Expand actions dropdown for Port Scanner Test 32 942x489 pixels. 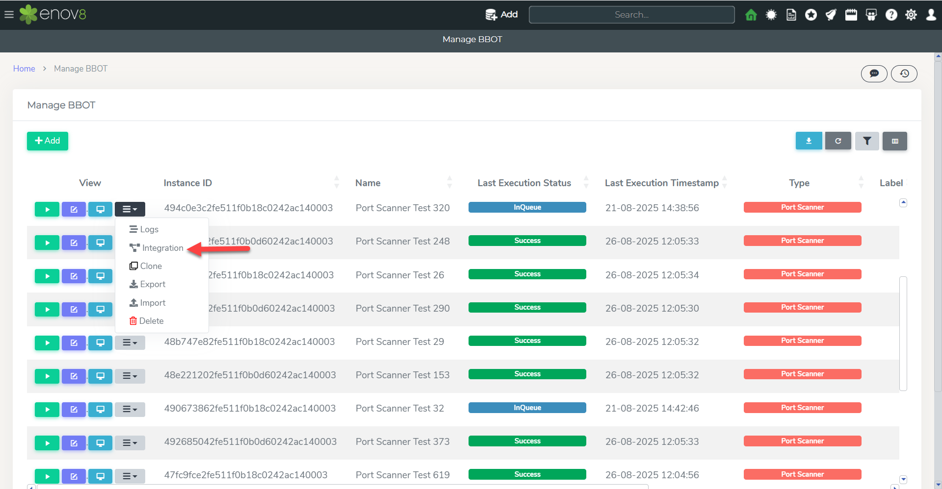[x=130, y=410]
